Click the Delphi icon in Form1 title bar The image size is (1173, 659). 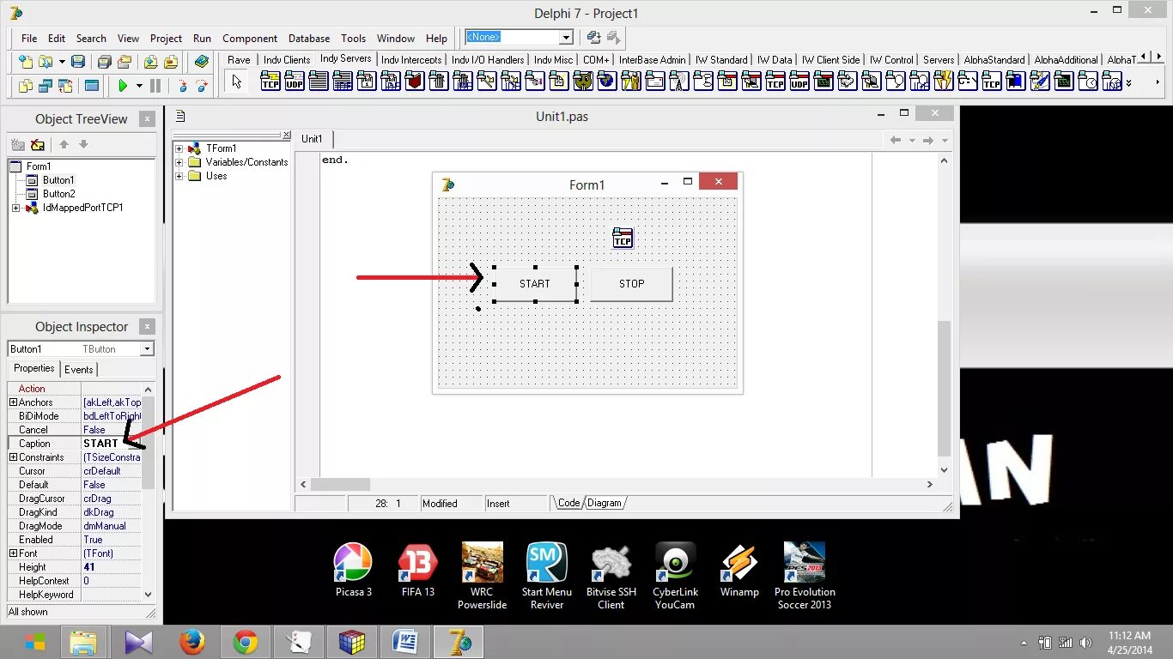(x=447, y=184)
